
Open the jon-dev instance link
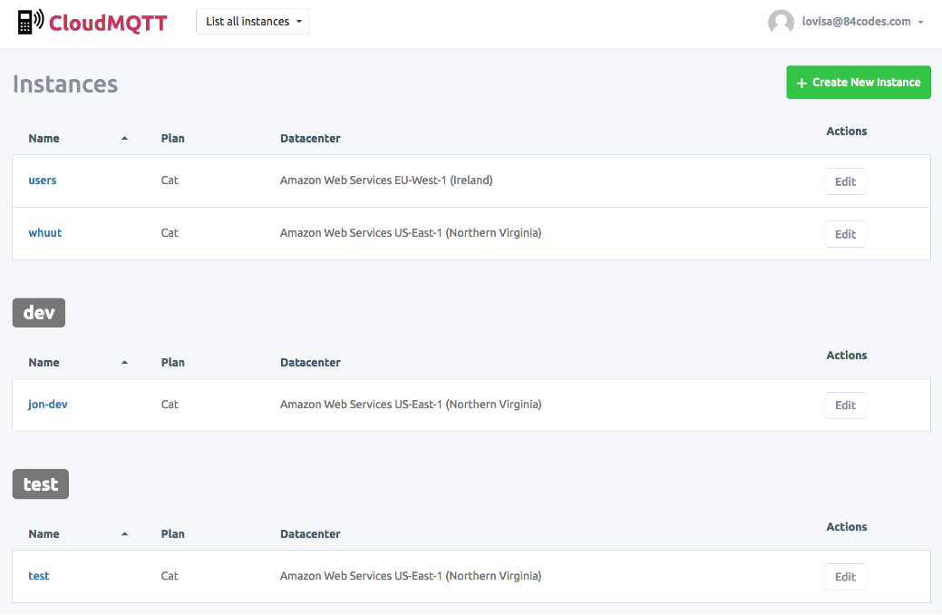(48, 405)
